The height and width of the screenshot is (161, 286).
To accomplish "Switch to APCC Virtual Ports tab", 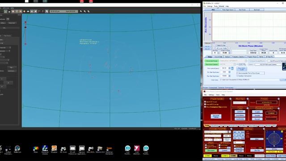I will point(214,126).
